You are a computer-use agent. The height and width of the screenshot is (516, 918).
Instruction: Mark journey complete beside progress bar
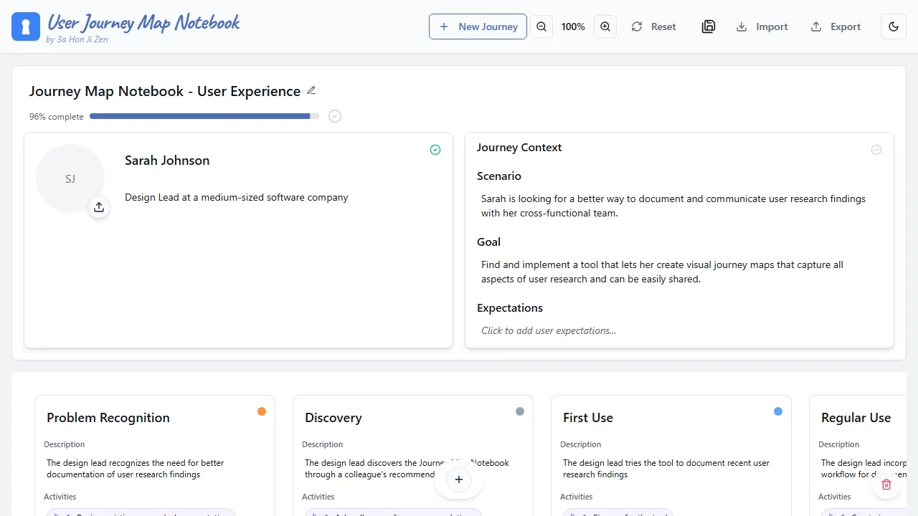pos(335,116)
